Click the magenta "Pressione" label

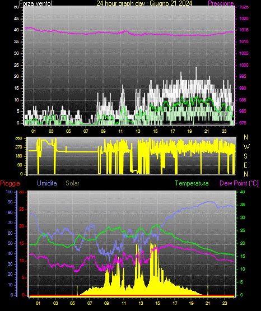coord(221,3)
